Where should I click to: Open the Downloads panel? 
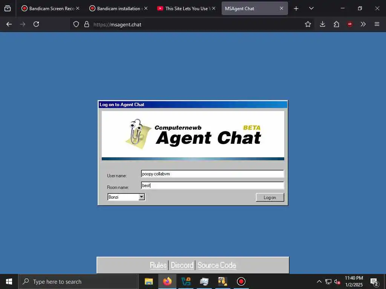(323, 24)
